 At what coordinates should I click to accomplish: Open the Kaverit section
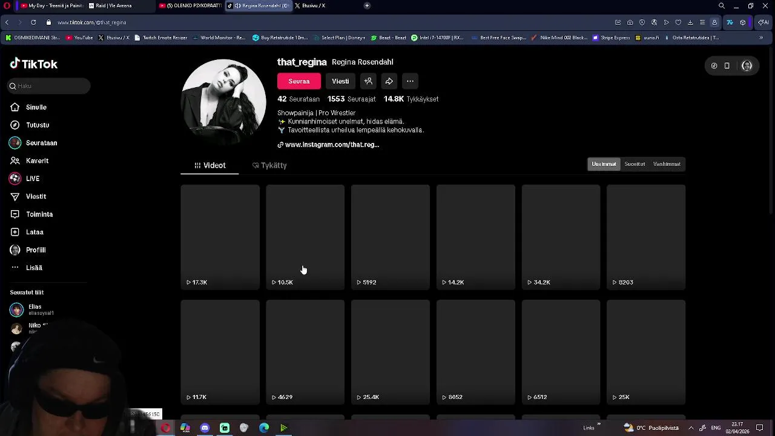click(x=30, y=160)
